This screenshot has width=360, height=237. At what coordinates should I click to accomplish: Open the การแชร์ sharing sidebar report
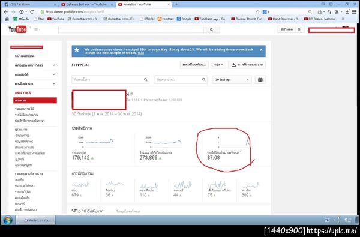[x=20, y=204]
